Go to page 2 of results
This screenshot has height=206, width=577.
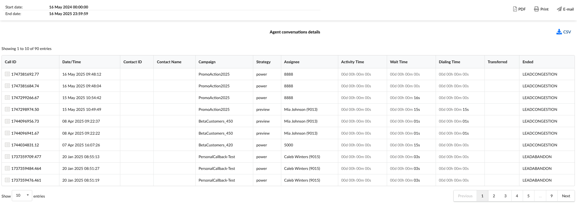[494, 196]
